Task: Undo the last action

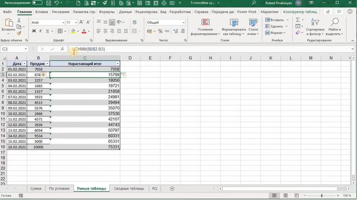Action: pos(56,3)
